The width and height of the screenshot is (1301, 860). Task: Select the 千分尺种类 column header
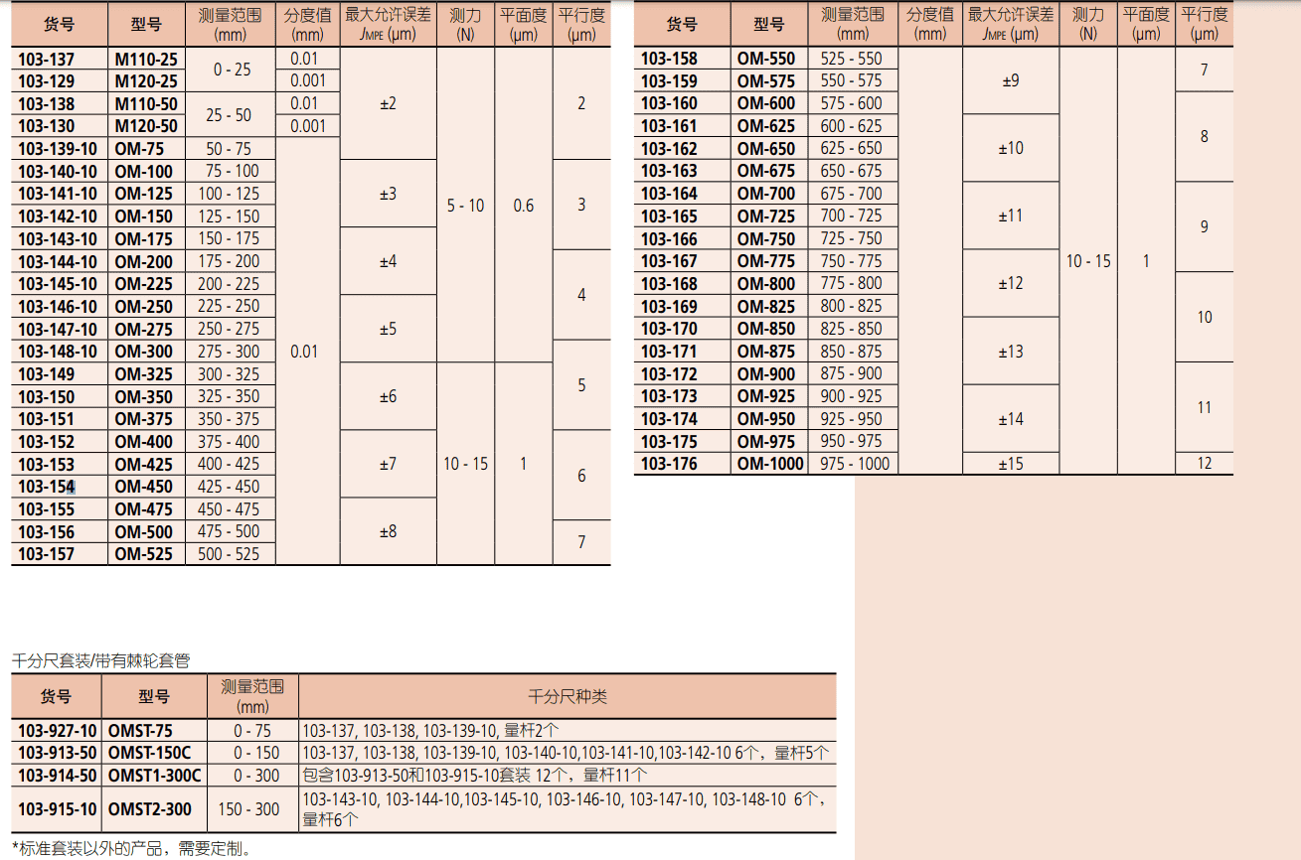point(567,696)
